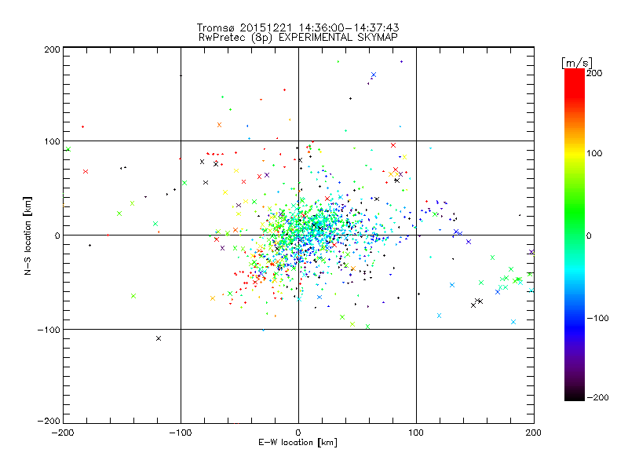Click the '[m/s]' units label above the colorbar
Viewport: 628px width, 471px height.
(x=577, y=63)
